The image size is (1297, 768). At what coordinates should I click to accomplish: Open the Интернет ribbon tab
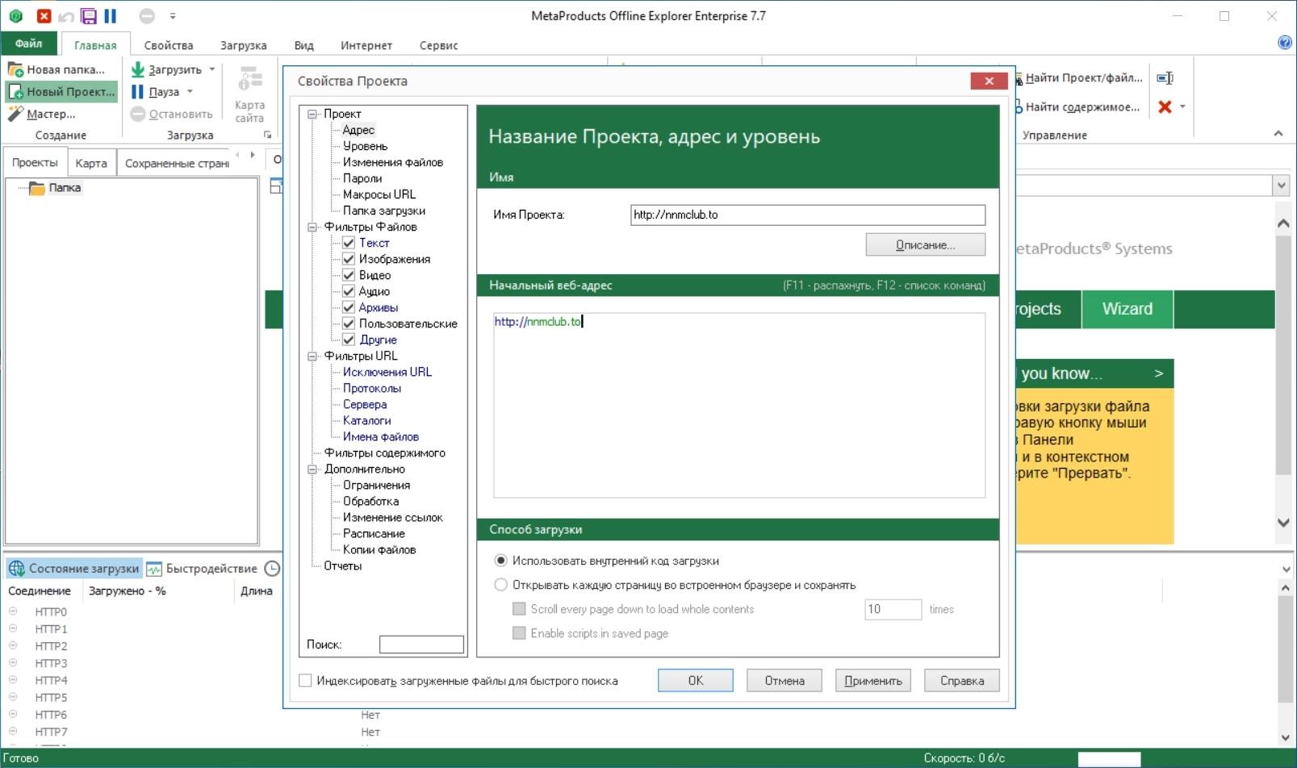click(x=366, y=45)
